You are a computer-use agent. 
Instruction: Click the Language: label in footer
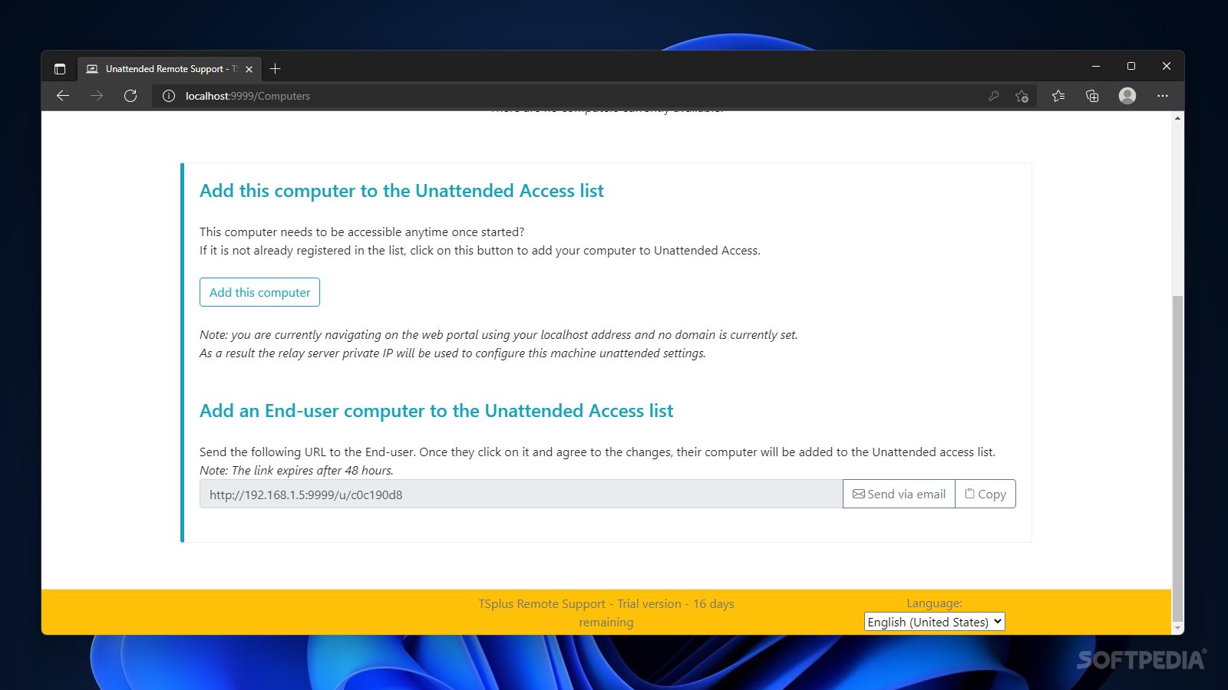tap(934, 603)
